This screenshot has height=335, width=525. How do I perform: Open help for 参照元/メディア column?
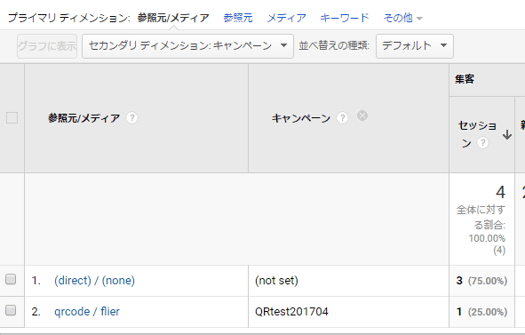[x=132, y=118]
